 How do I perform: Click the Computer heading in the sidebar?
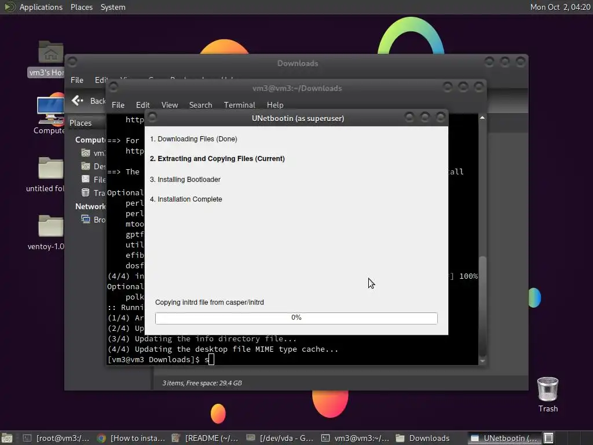(90, 140)
